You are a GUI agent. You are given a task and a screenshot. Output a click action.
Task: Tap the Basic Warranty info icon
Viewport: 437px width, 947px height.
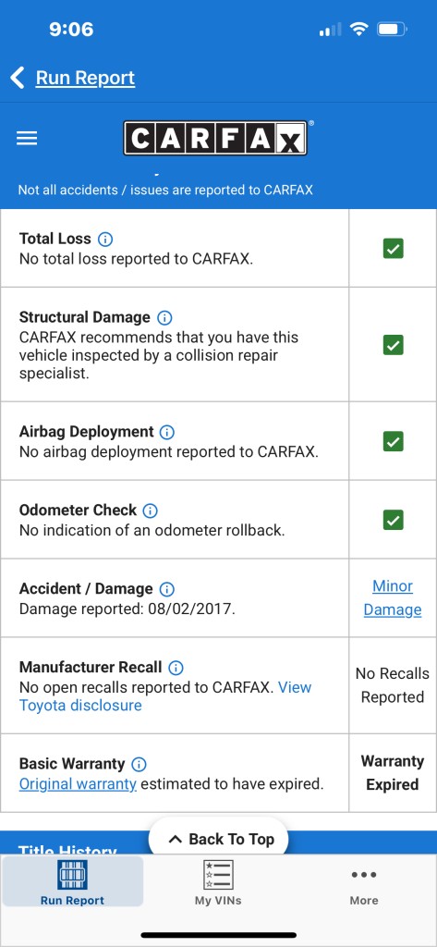point(139,764)
